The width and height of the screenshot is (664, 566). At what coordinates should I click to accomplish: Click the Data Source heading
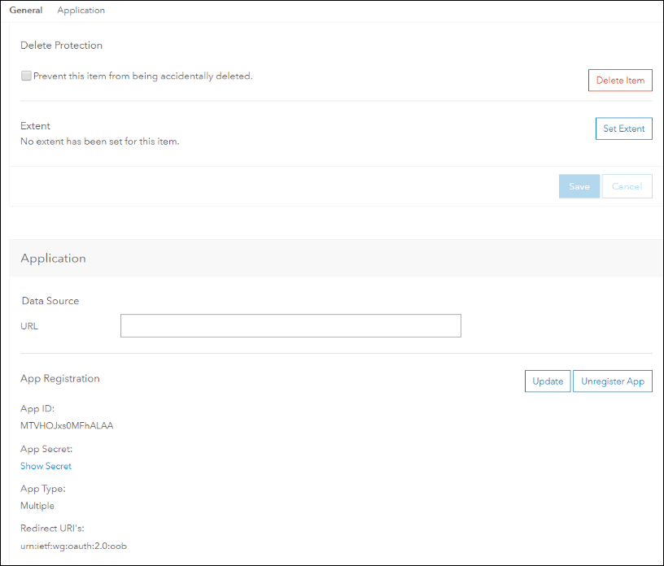[50, 301]
